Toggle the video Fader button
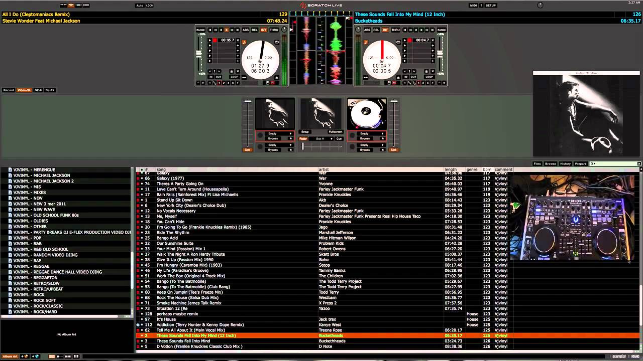 click(303, 139)
